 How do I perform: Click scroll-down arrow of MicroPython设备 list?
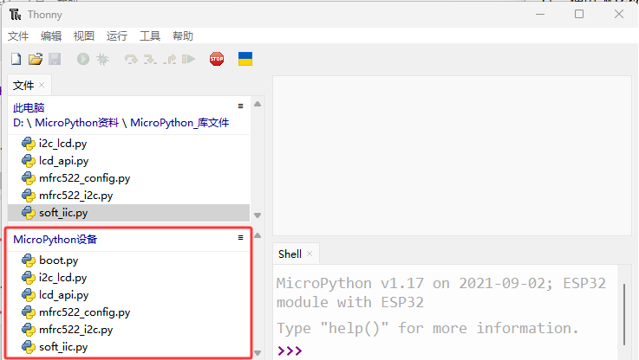pyautogui.click(x=258, y=353)
